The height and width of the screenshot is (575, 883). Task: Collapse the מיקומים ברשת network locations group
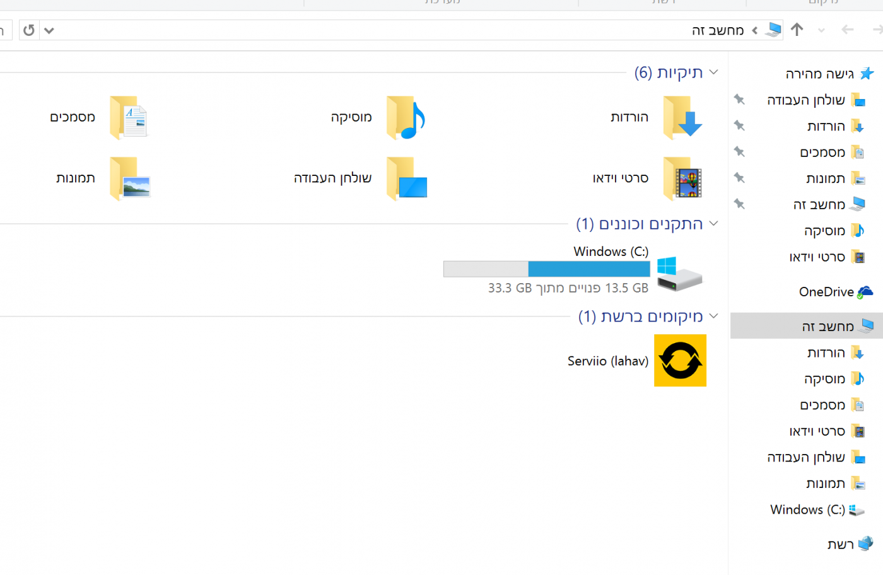click(x=713, y=316)
